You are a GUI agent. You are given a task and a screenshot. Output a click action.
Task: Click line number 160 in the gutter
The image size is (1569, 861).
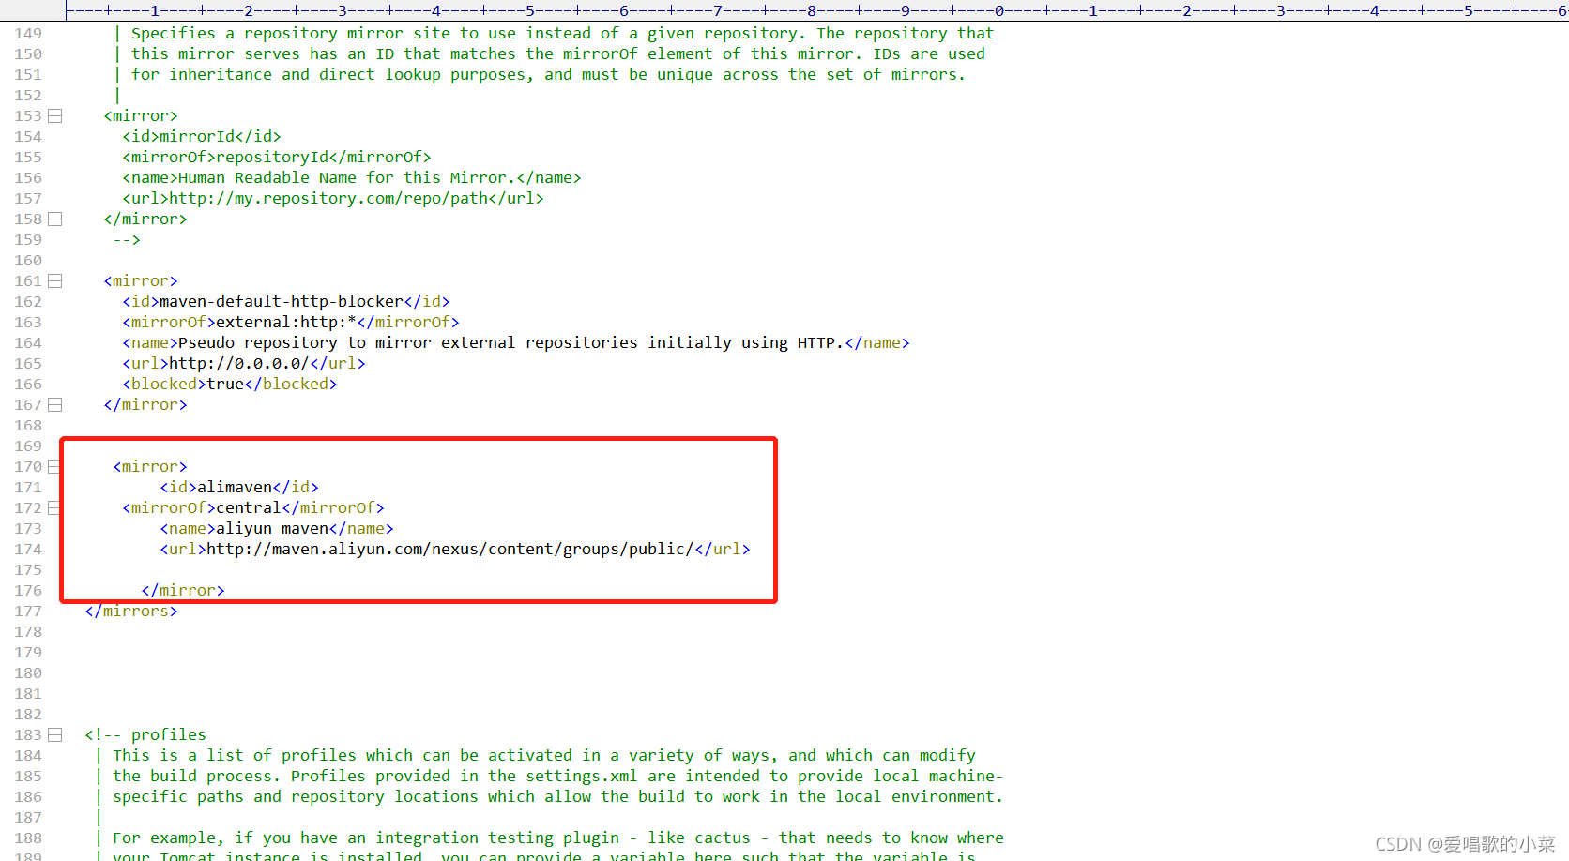pyautogui.click(x=28, y=261)
